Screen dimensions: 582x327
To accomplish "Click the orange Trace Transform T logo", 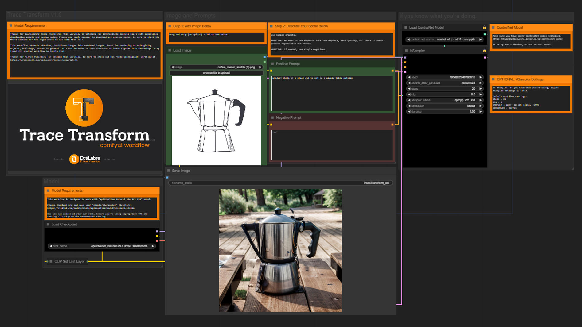I will click(84, 108).
